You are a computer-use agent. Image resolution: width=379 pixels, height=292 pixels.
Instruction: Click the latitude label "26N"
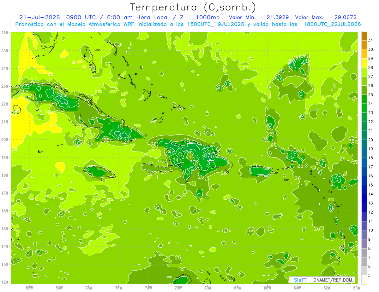pos(5,33)
